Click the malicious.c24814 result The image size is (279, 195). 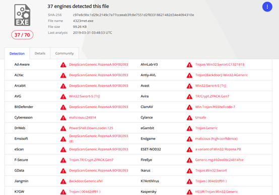pyautogui.click(x=83, y=117)
